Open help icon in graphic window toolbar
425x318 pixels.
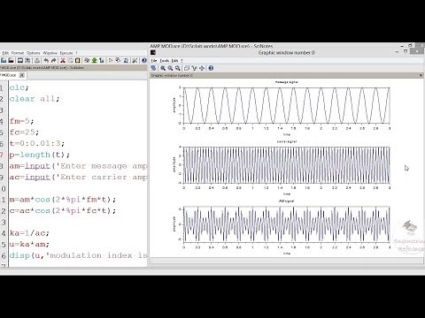pos(211,68)
